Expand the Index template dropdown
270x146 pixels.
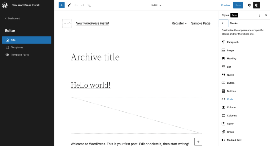[156, 5]
